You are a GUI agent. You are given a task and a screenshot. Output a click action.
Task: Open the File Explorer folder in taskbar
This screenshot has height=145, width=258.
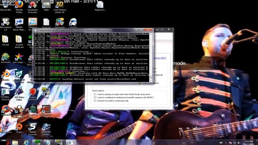tap(15, 143)
